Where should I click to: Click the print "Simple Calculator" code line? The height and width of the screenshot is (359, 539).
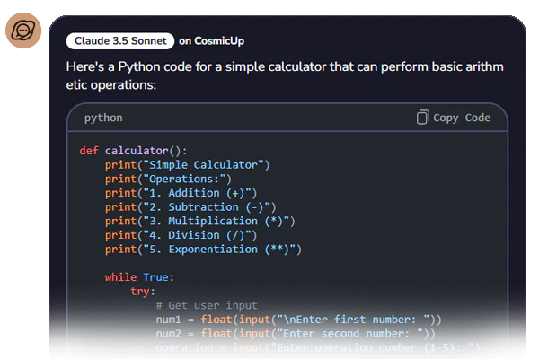coord(187,165)
